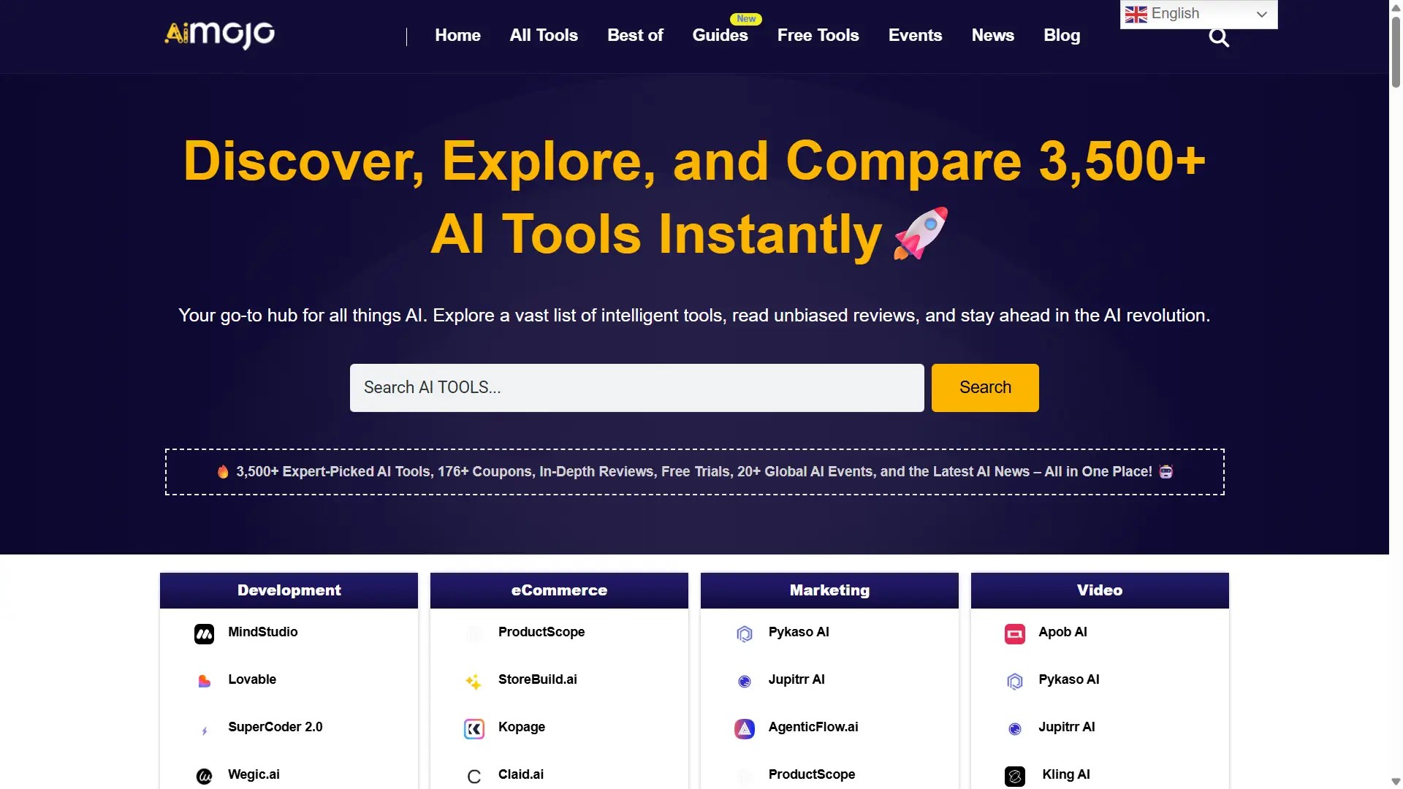The width and height of the screenshot is (1403, 789).
Task: Open the Marketing category header
Action: click(x=829, y=590)
